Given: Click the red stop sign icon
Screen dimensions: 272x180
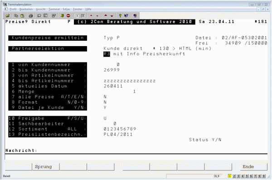Looking at the screenshot, I should pyautogui.click(x=68, y=16).
